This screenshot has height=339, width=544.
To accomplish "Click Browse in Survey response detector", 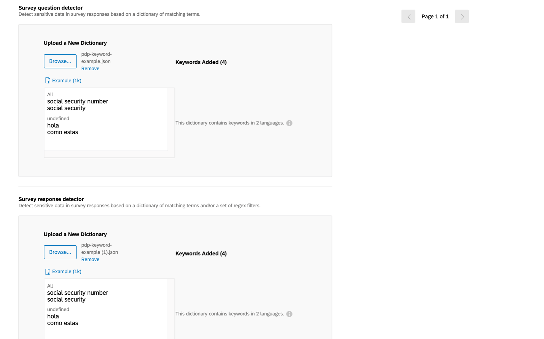I will pos(60,252).
